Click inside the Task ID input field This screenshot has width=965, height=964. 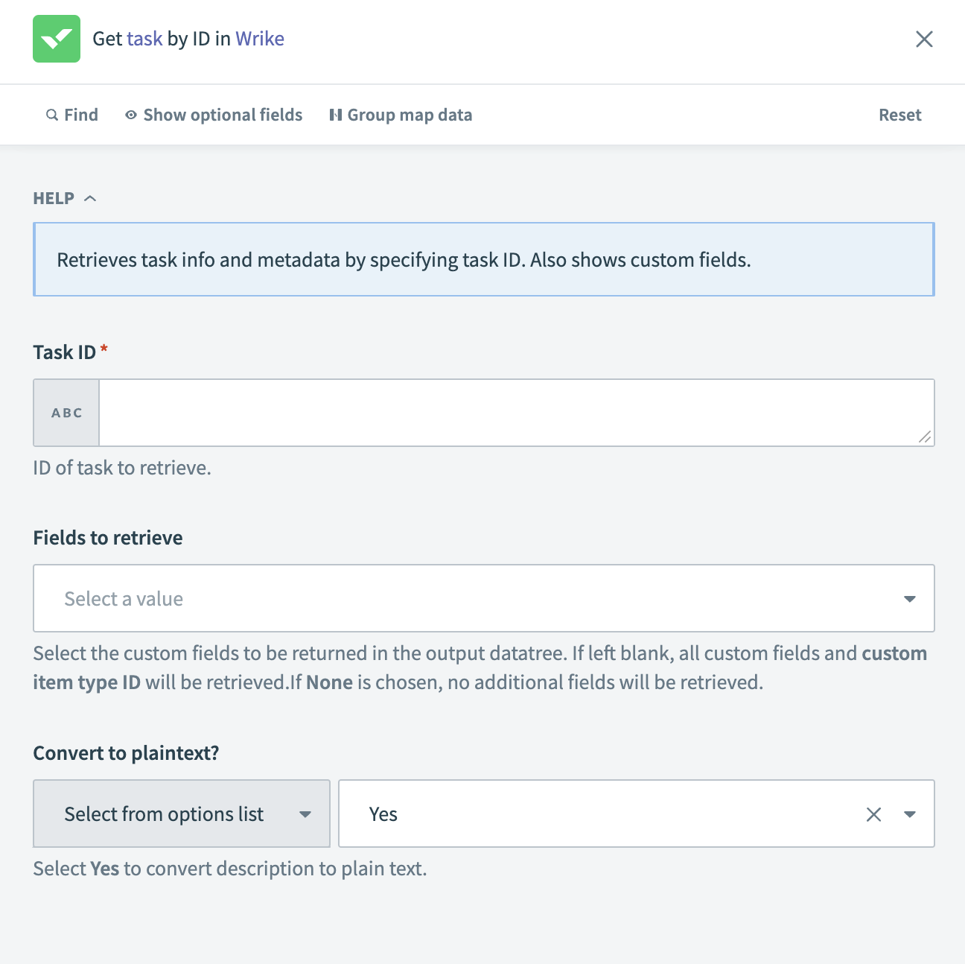pos(514,412)
